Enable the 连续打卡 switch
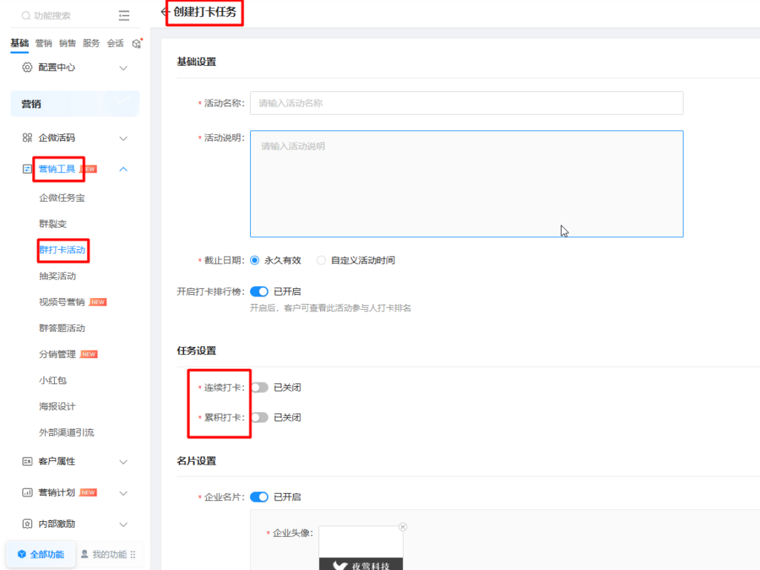Viewport: 760px width, 570px height. (259, 388)
